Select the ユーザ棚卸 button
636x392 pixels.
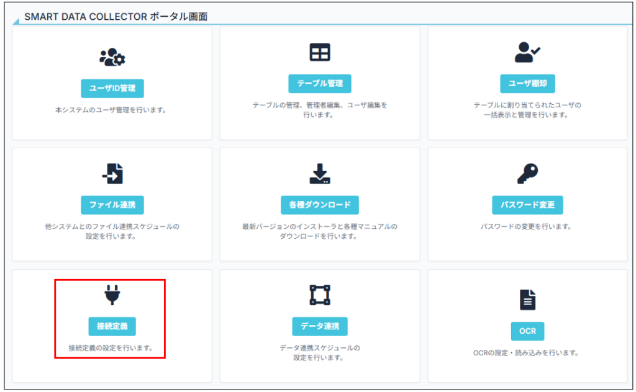pyautogui.click(x=527, y=83)
